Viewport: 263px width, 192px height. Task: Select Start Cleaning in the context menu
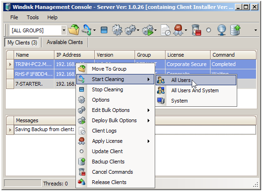115,79
